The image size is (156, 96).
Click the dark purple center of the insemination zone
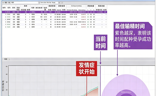[126, 95]
